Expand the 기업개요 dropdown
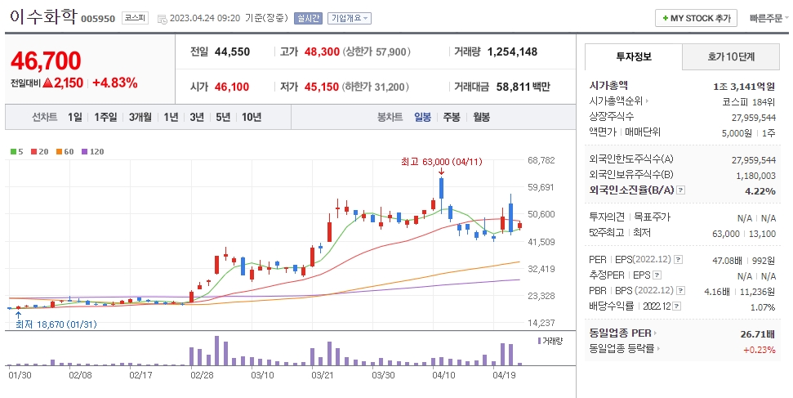The height and width of the screenshot is (398, 793). coord(350,18)
